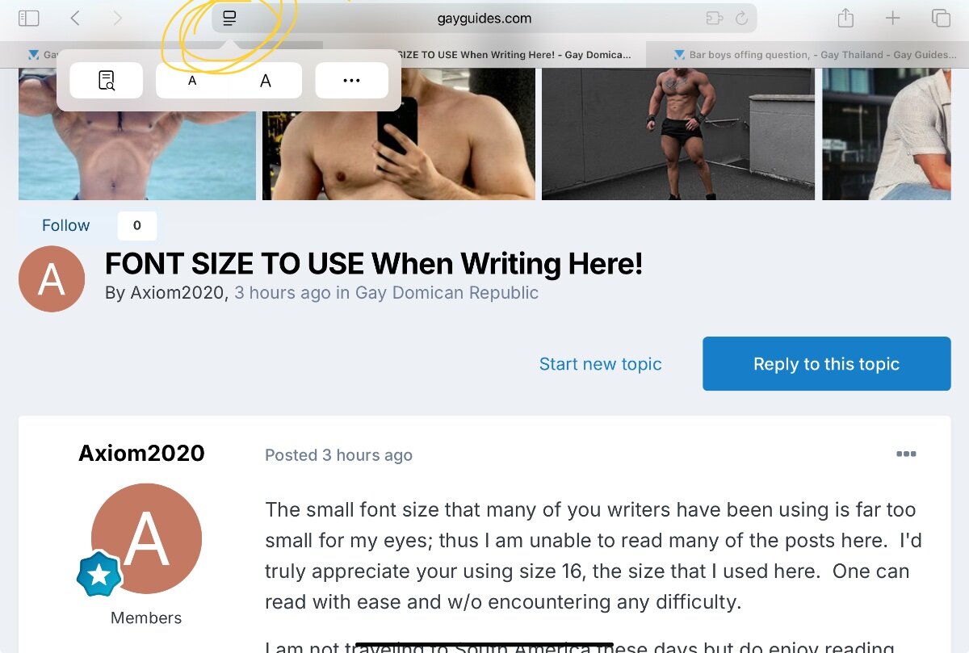Reload the gayguides.com page
The image size is (969, 653).
pyautogui.click(x=741, y=18)
